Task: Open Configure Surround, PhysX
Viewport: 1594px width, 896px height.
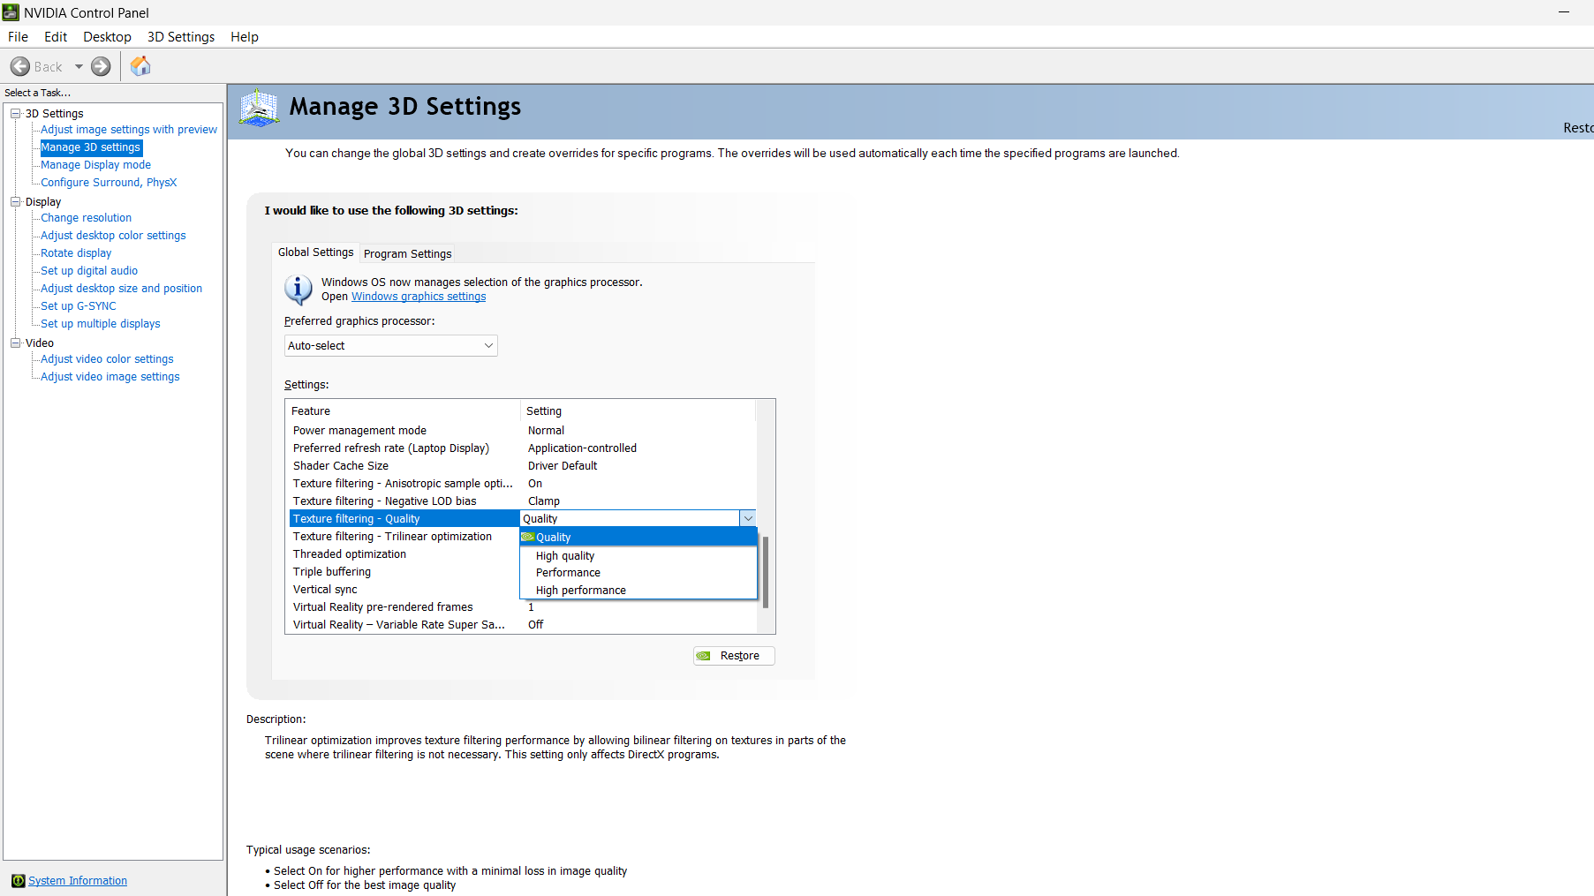Action: (x=109, y=183)
